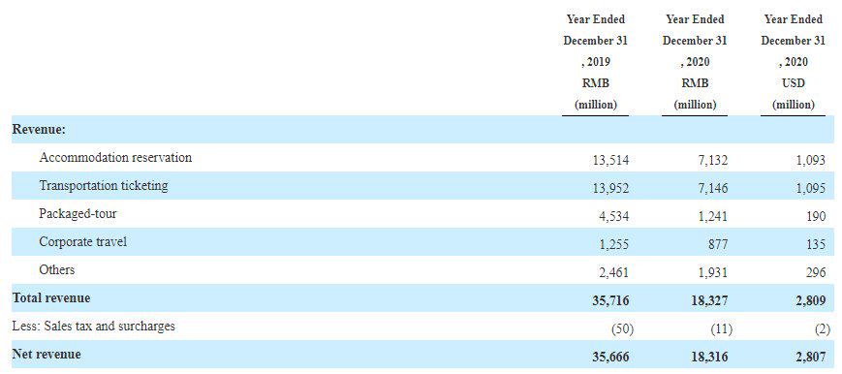The height and width of the screenshot is (374, 842).
Task: Click the Revenue section header
Action: coord(39,130)
